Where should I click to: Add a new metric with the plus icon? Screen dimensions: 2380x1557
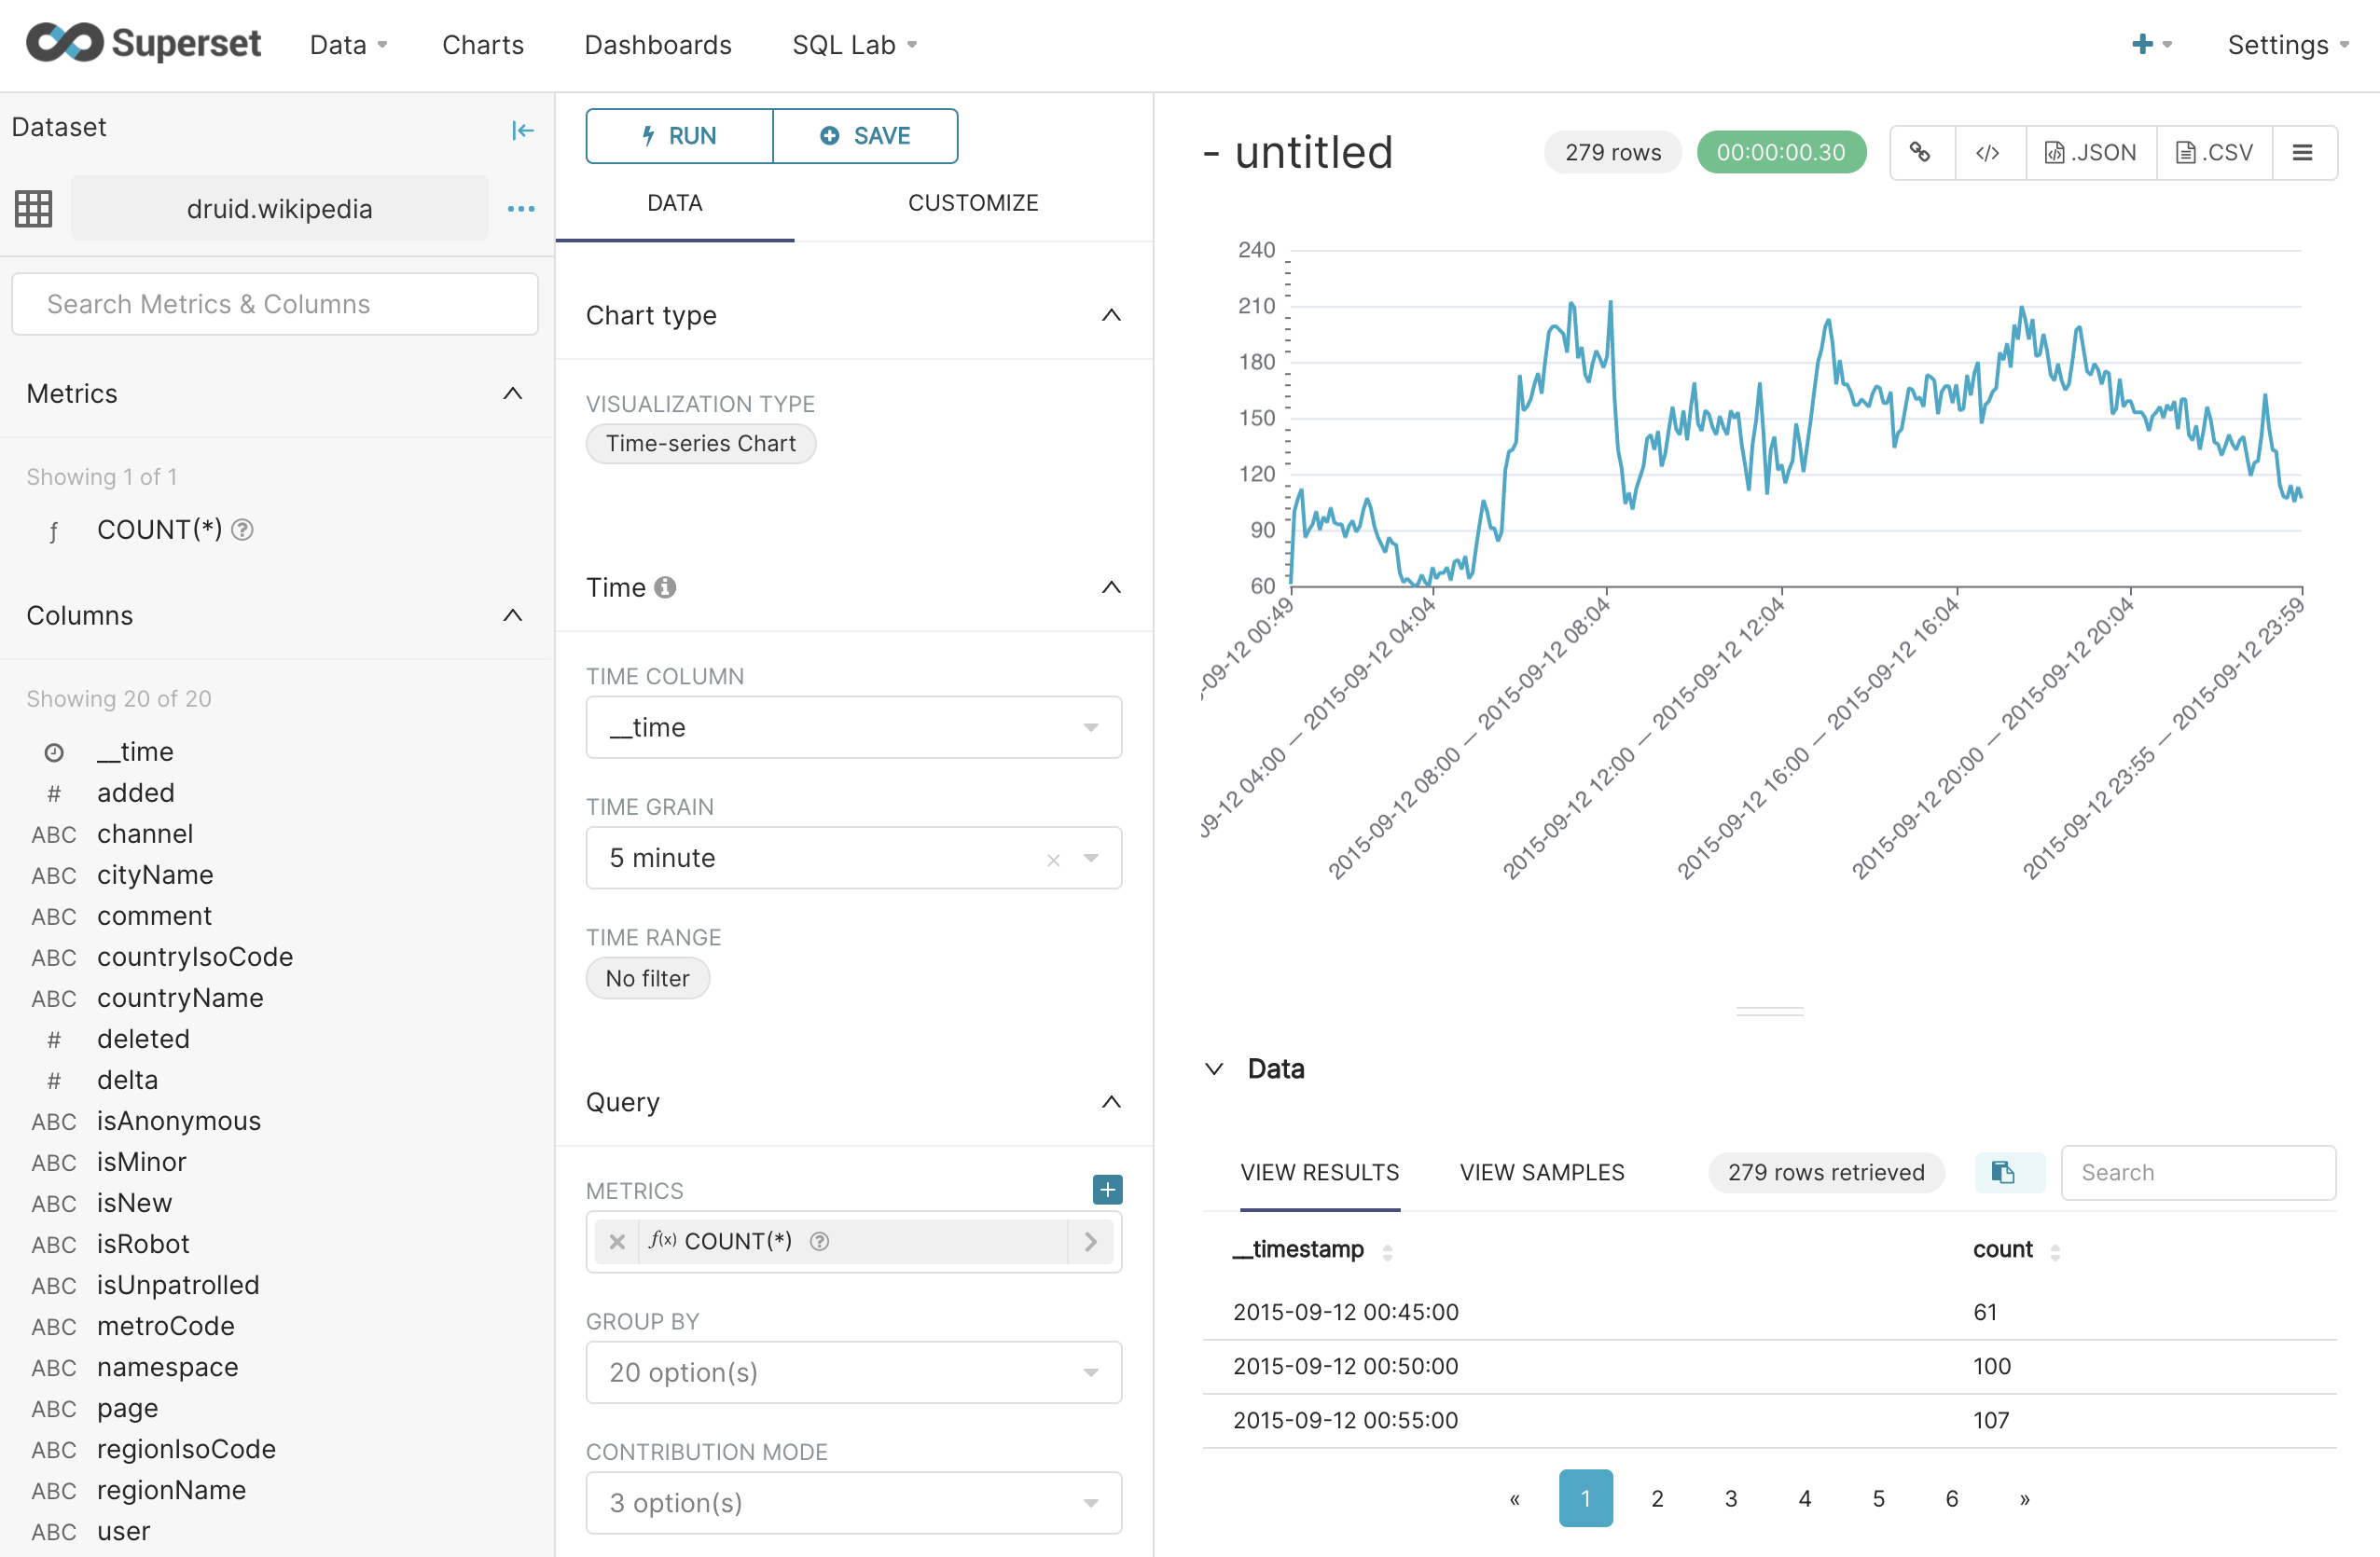click(x=1106, y=1190)
